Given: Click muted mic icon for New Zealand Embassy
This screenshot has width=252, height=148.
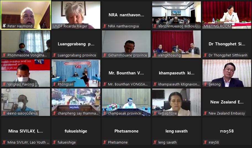Looking at the screenshot, I should coord(205,113).
